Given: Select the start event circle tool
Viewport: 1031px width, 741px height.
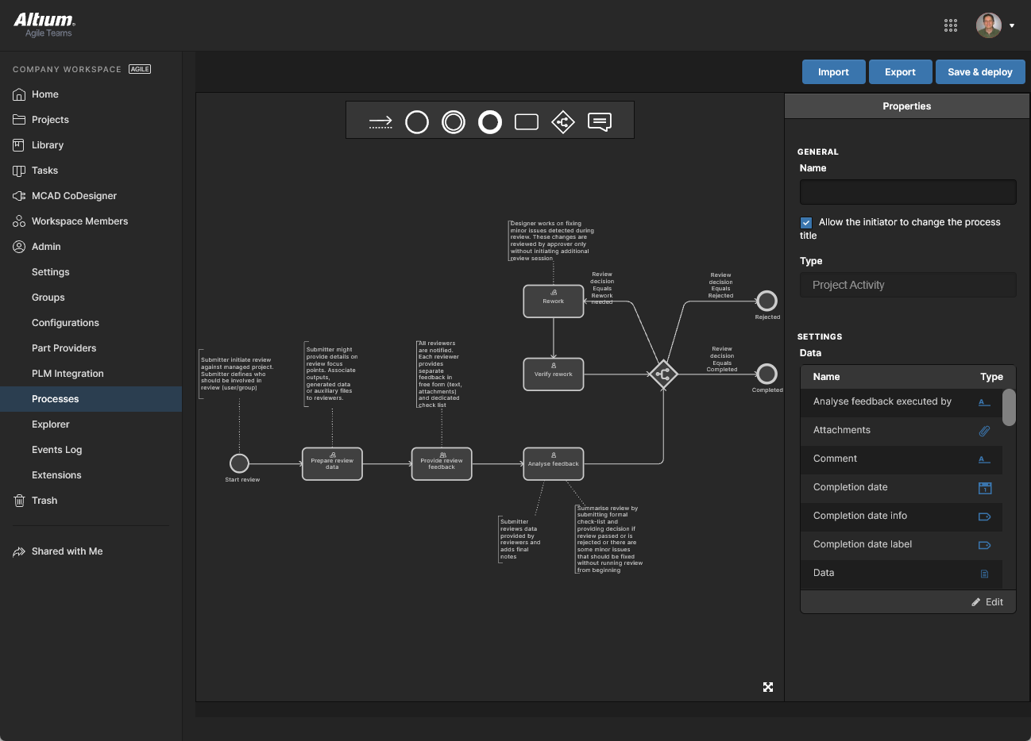Looking at the screenshot, I should [x=417, y=122].
